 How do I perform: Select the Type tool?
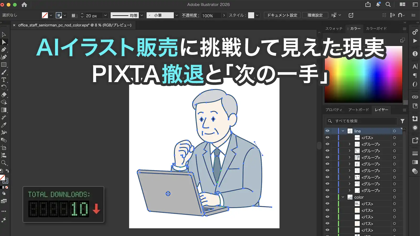[4, 80]
